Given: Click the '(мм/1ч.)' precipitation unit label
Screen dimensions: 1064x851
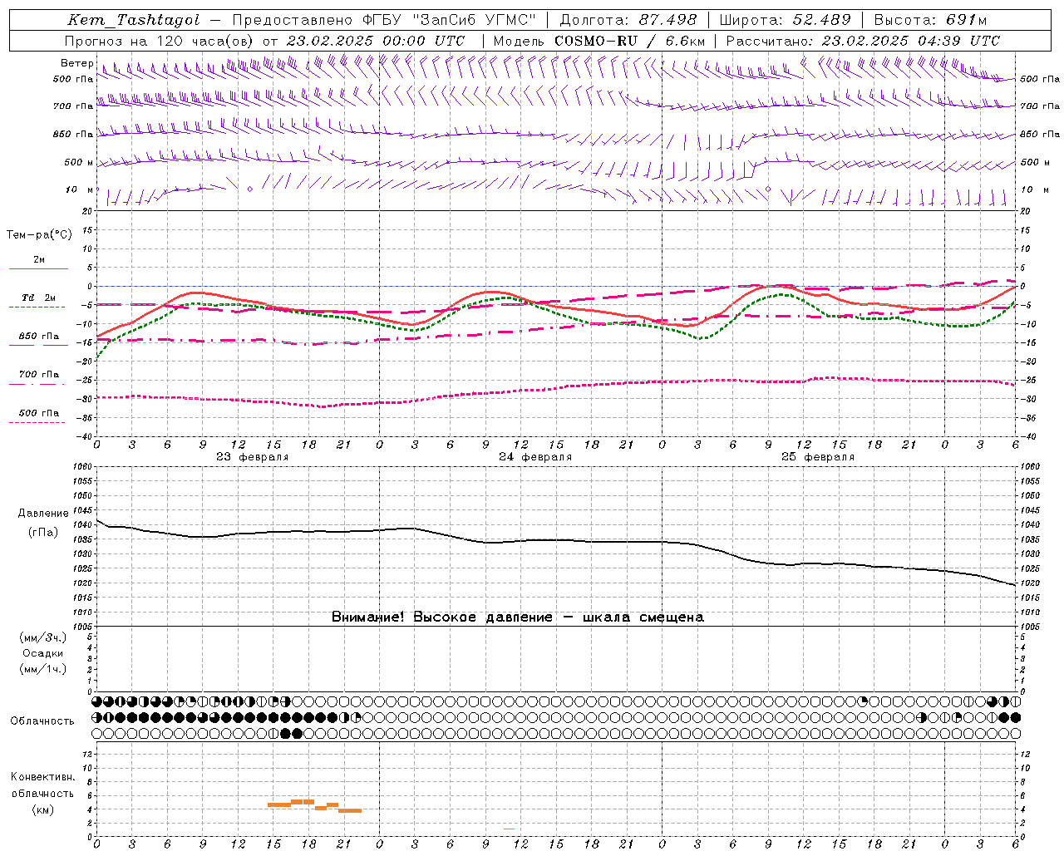Looking at the screenshot, I should tap(43, 669).
